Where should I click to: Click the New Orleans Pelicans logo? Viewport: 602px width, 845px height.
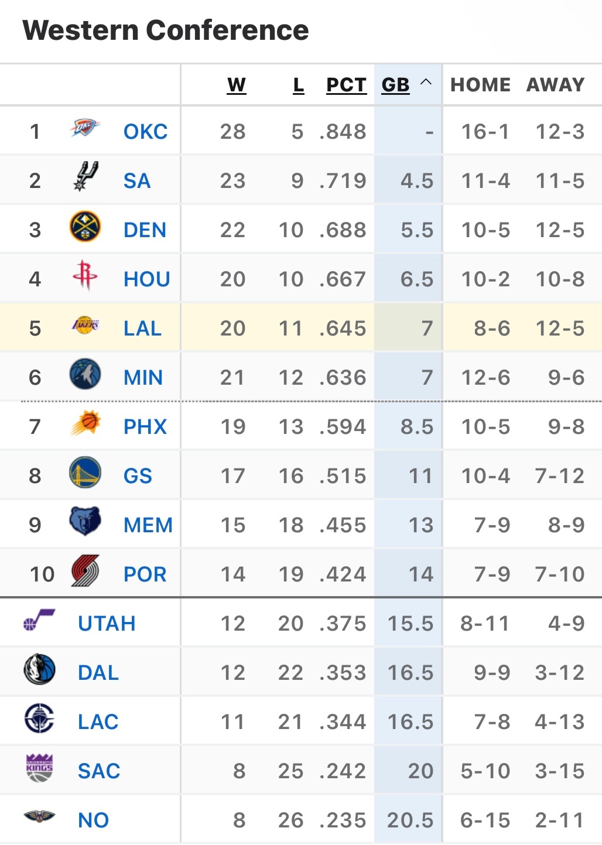click(x=39, y=816)
